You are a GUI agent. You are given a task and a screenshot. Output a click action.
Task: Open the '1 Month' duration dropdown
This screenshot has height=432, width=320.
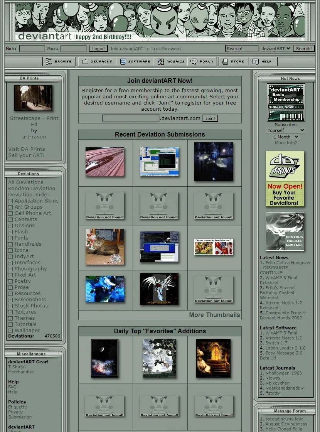pyautogui.click(x=286, y=137)
